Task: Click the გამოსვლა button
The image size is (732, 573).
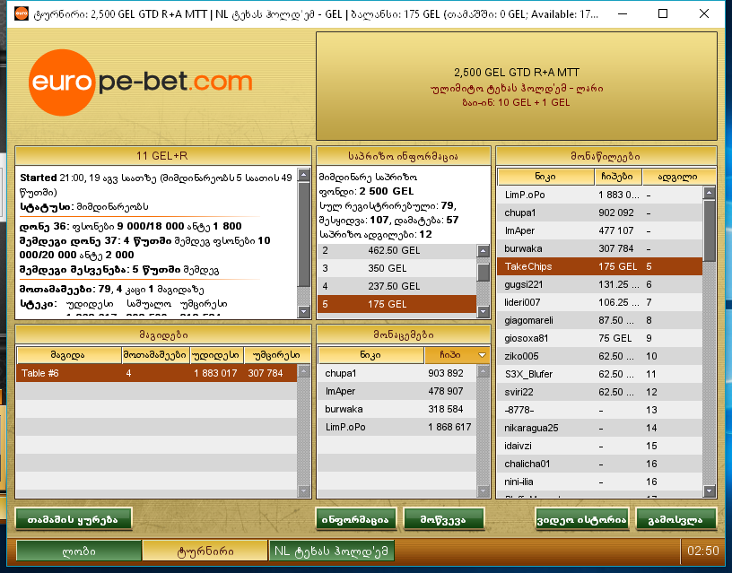Action: tap(676, 519)
